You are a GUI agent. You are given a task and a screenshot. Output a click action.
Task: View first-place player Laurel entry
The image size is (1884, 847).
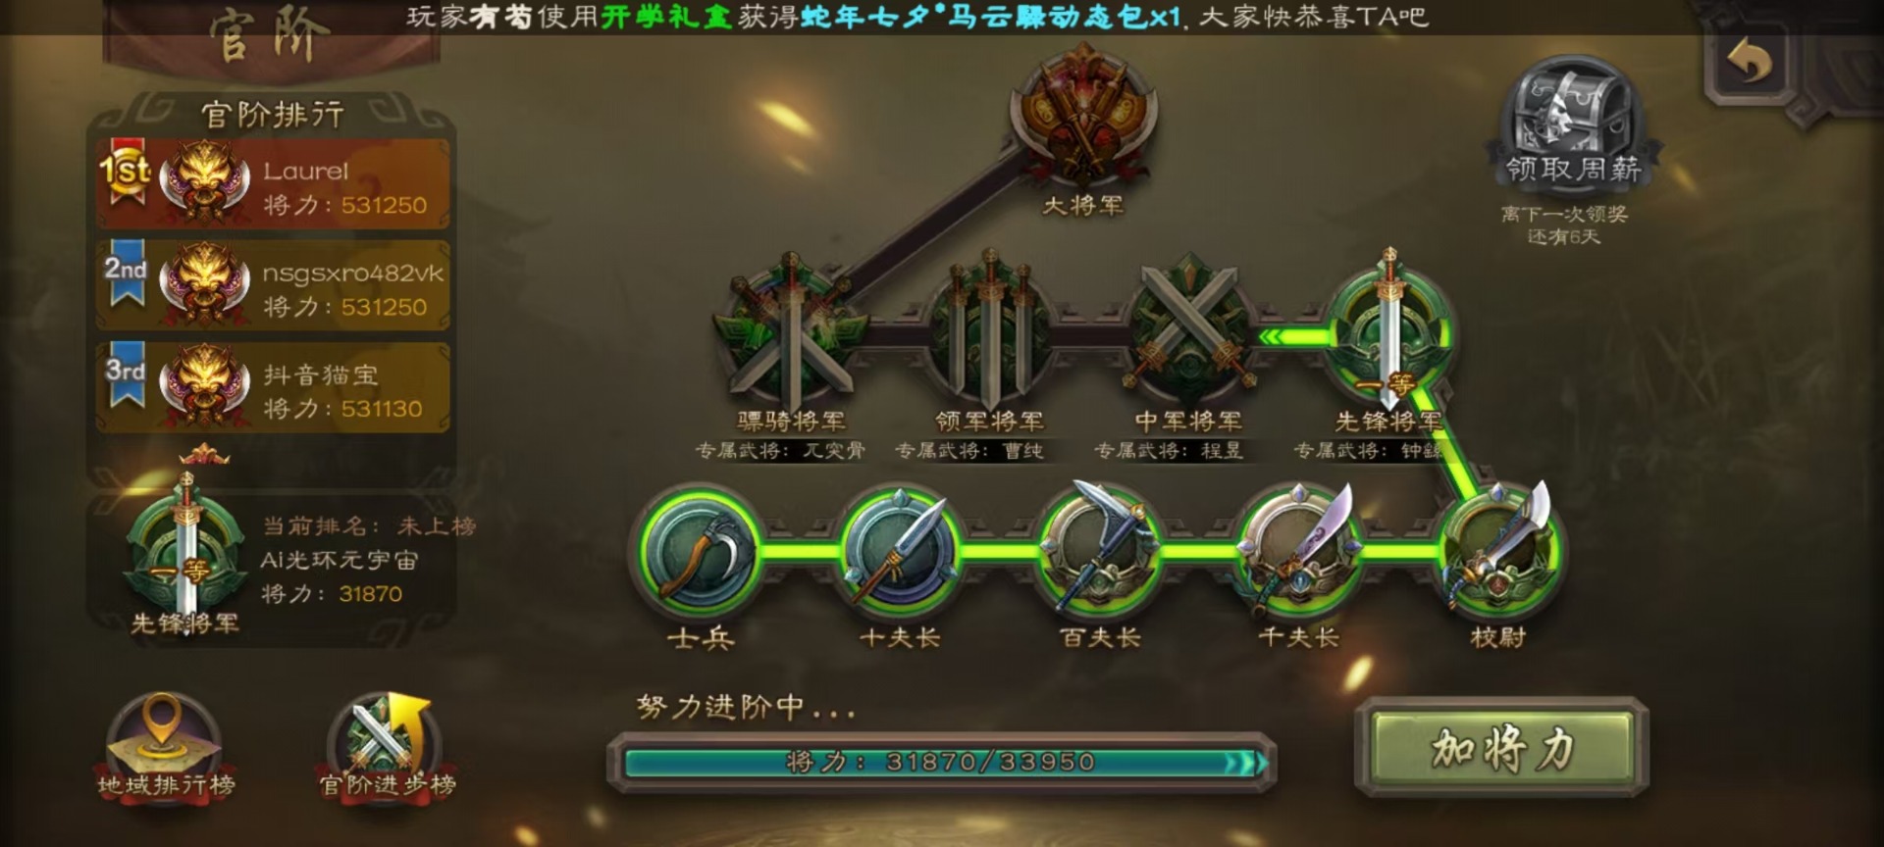pyautogui.click(x=273, y=183)
